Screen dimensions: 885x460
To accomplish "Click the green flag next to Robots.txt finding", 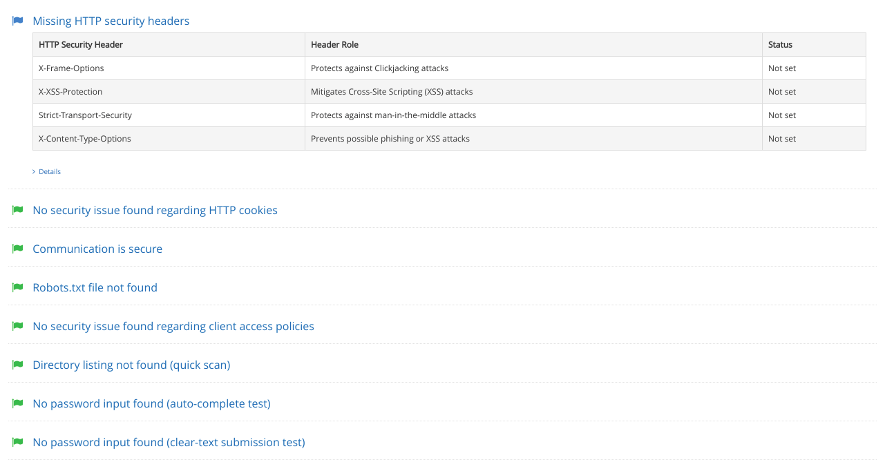I will [17, 287].
